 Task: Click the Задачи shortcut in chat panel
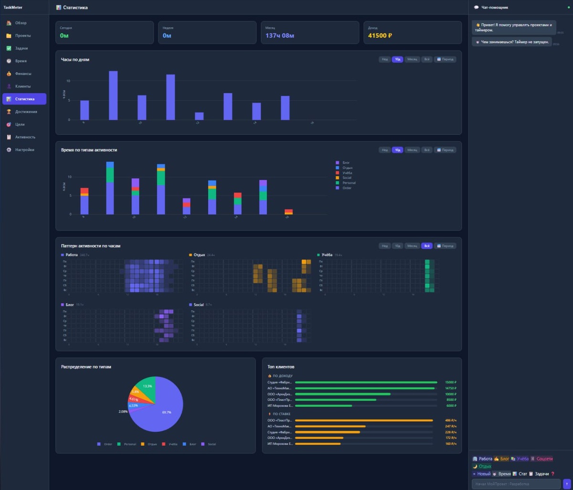538,474
